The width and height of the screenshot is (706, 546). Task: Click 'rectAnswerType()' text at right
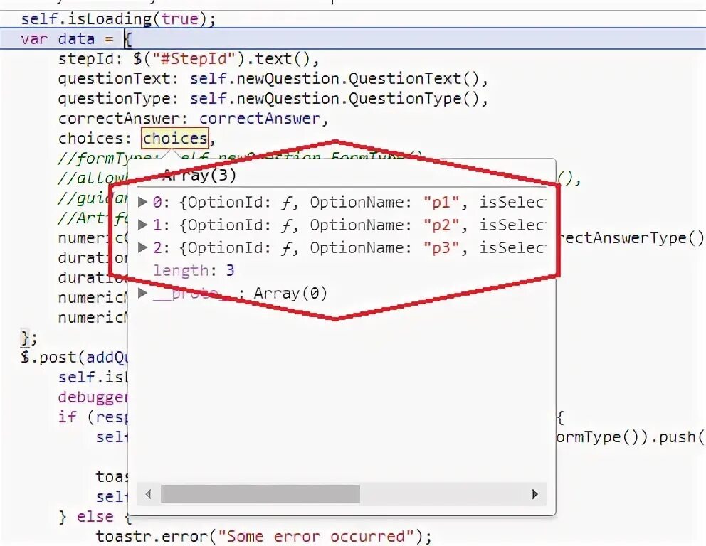coord(631,237)
